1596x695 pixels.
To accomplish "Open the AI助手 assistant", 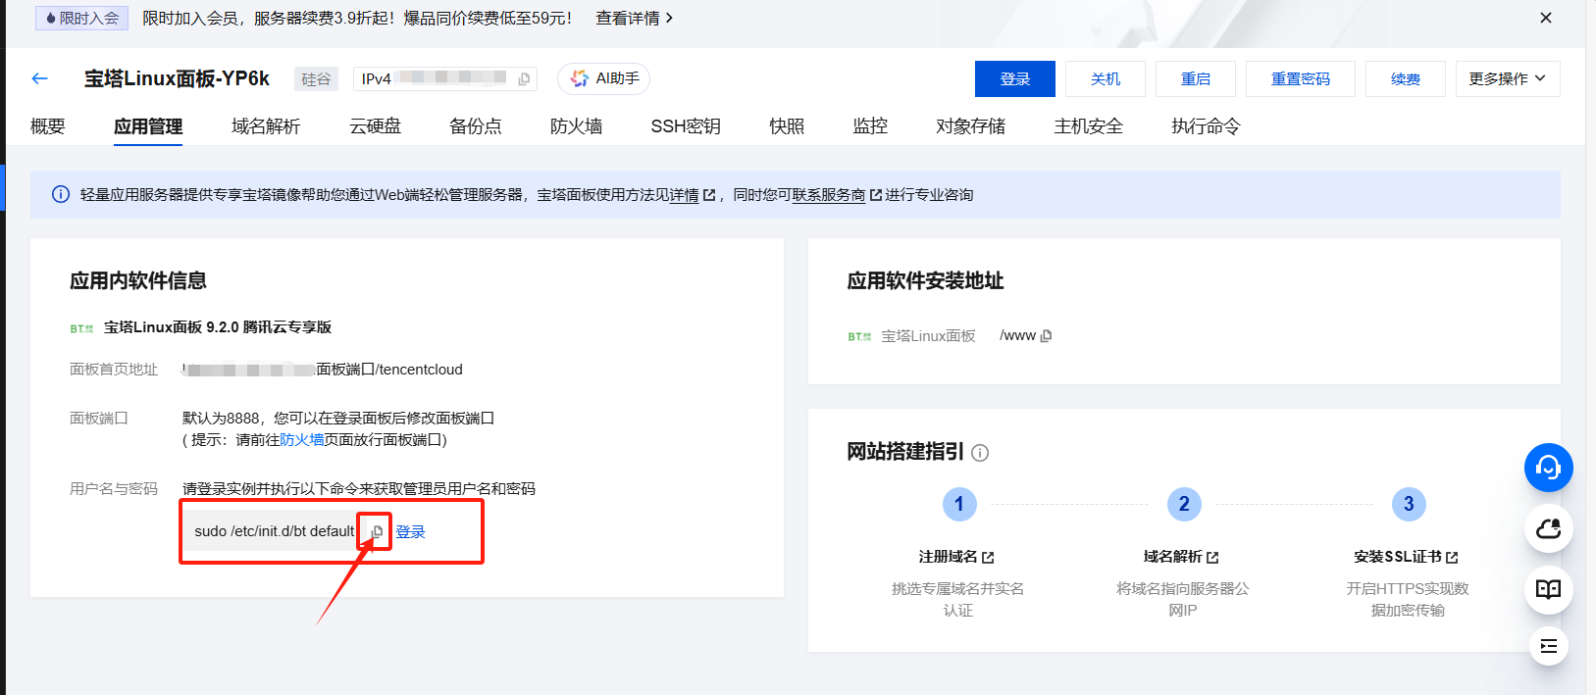I will (604, 78).
